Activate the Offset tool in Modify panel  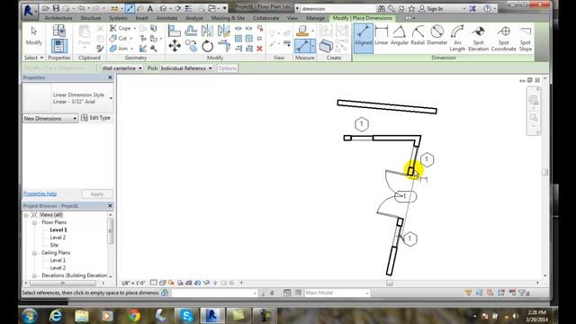tap(191, 31)
